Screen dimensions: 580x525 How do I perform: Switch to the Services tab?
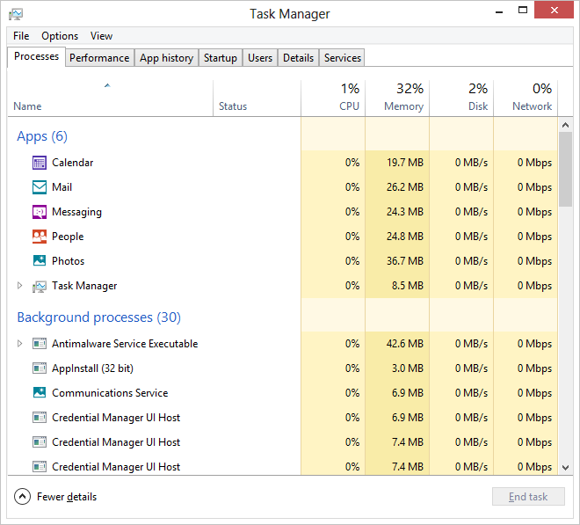[343, 58]
